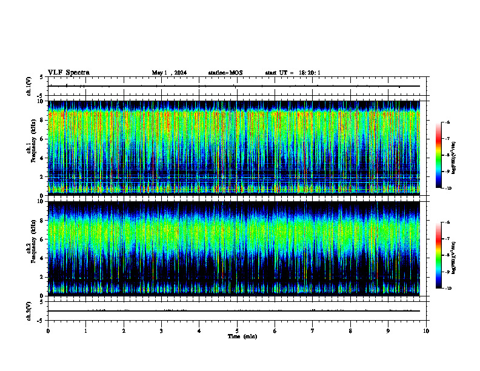Click the "VLF Spectra" title text
The height and width of the screenshot is (371, 480).
68,73
